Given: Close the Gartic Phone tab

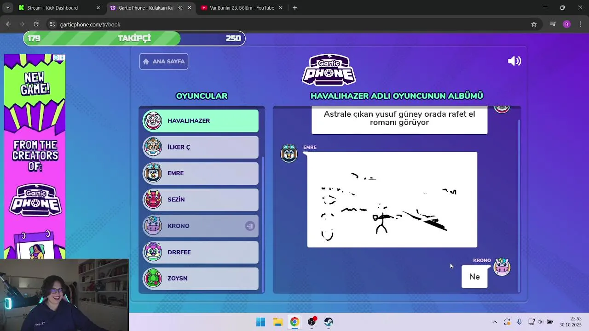Looking at the screenshot, I should [189, 8].
